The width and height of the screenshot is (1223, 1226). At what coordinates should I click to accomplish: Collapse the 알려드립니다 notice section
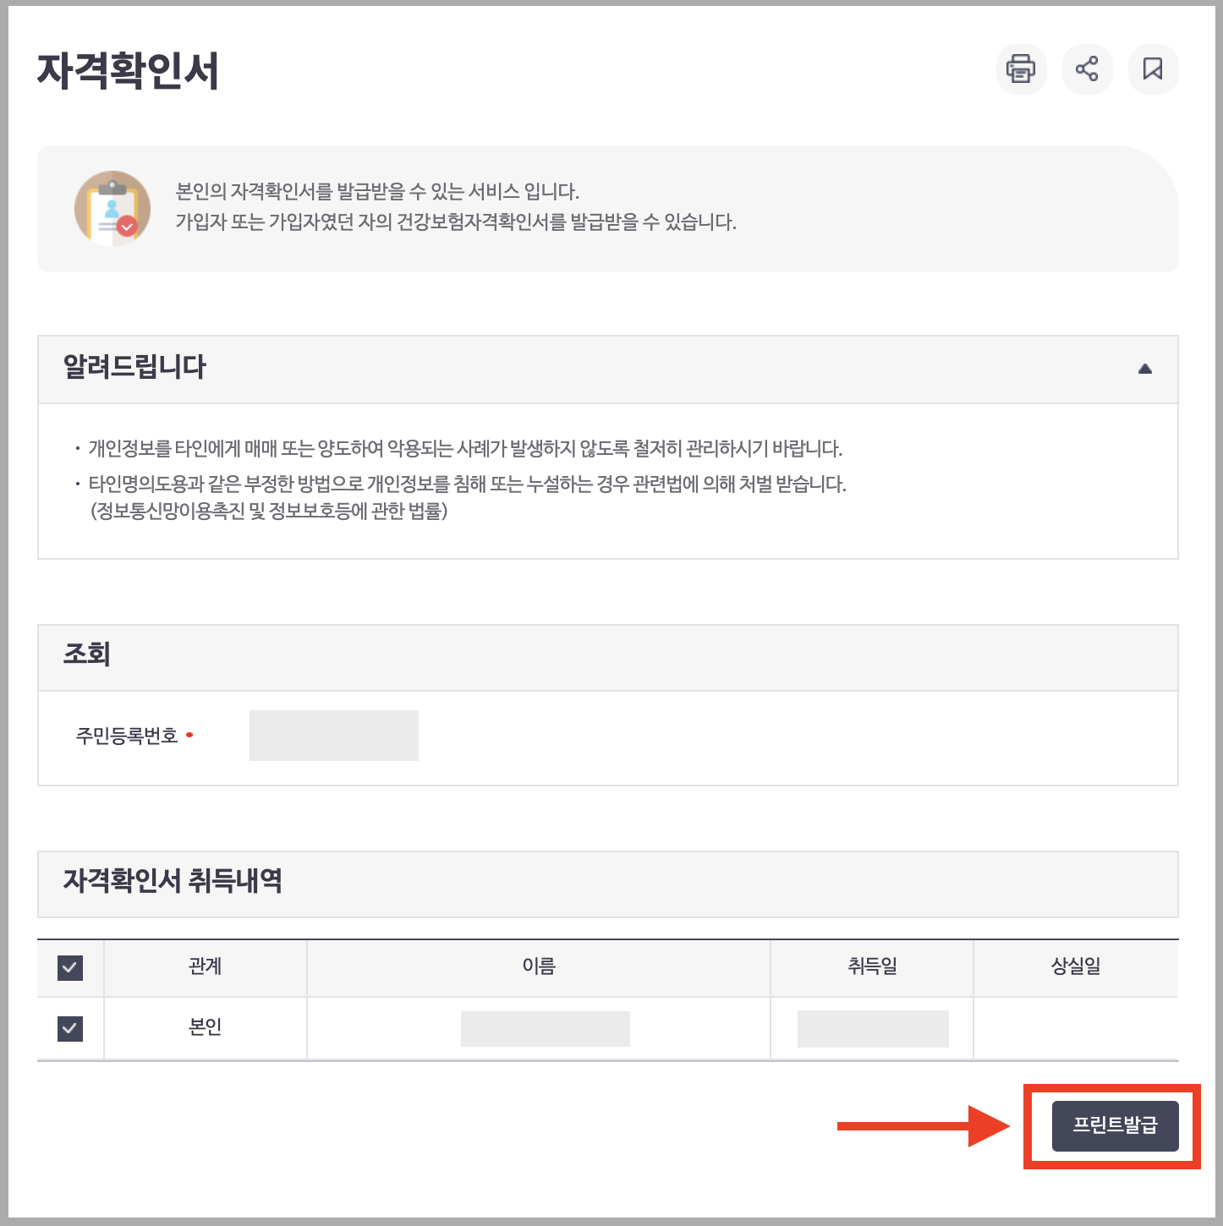pos(1145,369)
